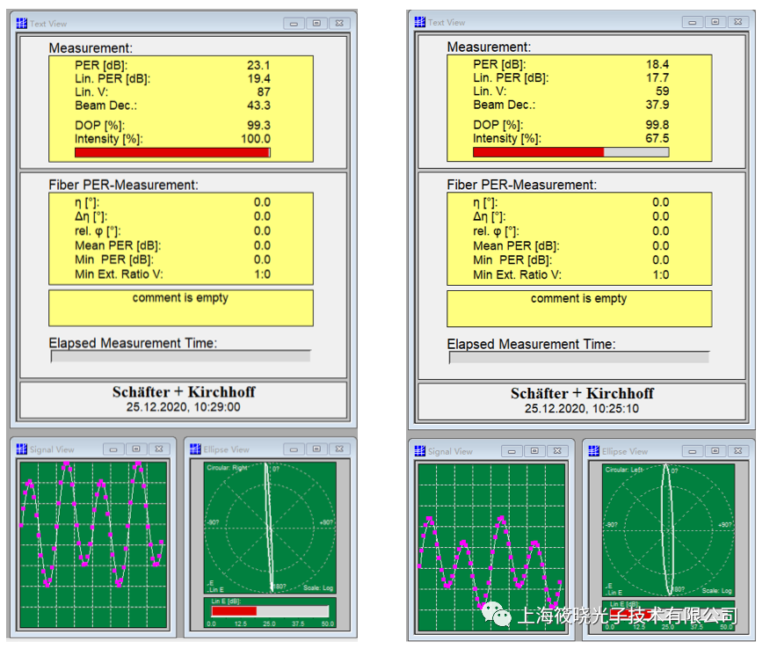The image size is (763, 649).
Task: Click the Text View icon in the 10:29:00 window
Action: click(x=22, y=24)
